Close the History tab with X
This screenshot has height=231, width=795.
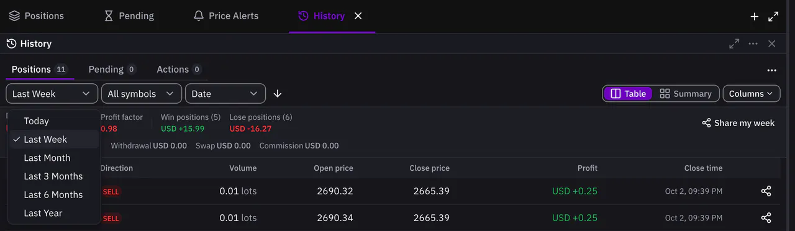358,16
